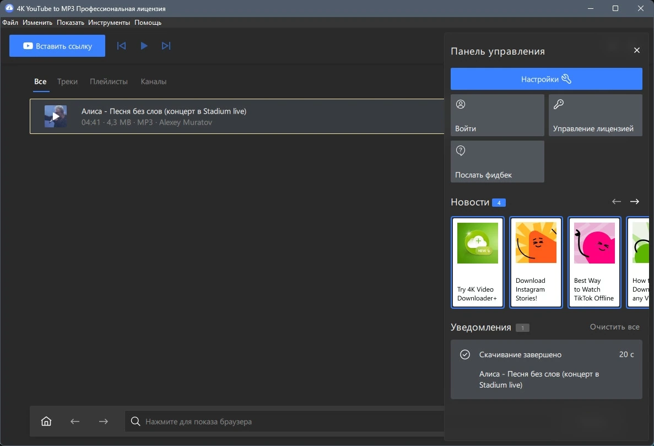
Task: Click the Послать фидбек tile
Action: coord(497,162)
